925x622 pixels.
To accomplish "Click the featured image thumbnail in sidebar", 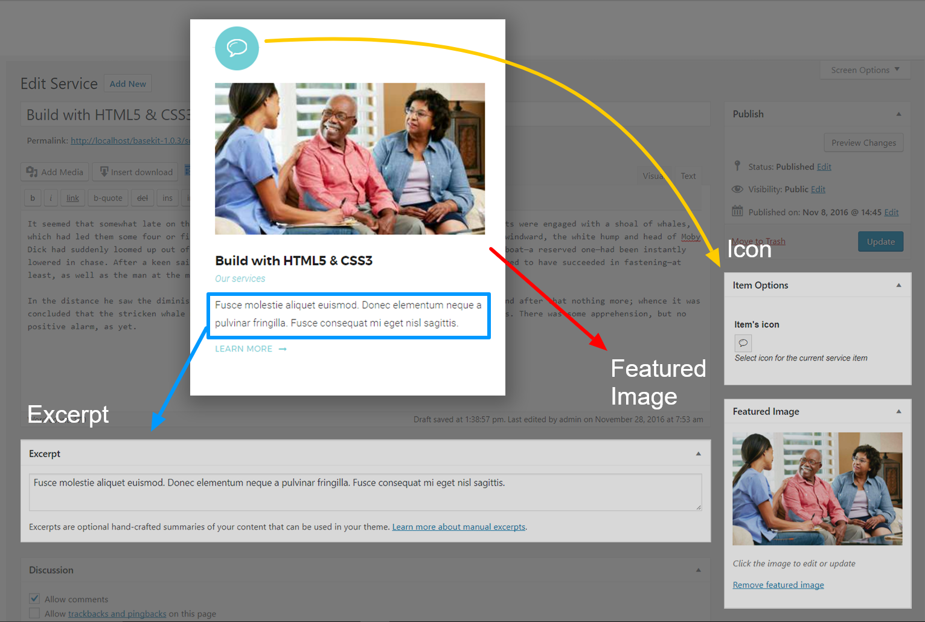I will 818,489.
